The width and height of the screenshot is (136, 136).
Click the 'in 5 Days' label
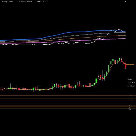tap(131, 86)
